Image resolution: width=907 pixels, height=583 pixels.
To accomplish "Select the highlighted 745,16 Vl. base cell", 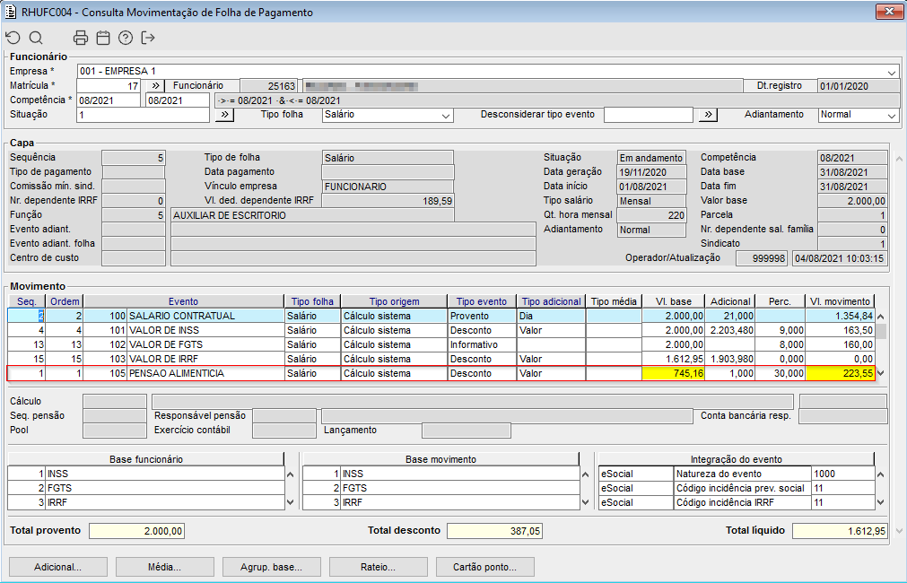I will point(673,373).
